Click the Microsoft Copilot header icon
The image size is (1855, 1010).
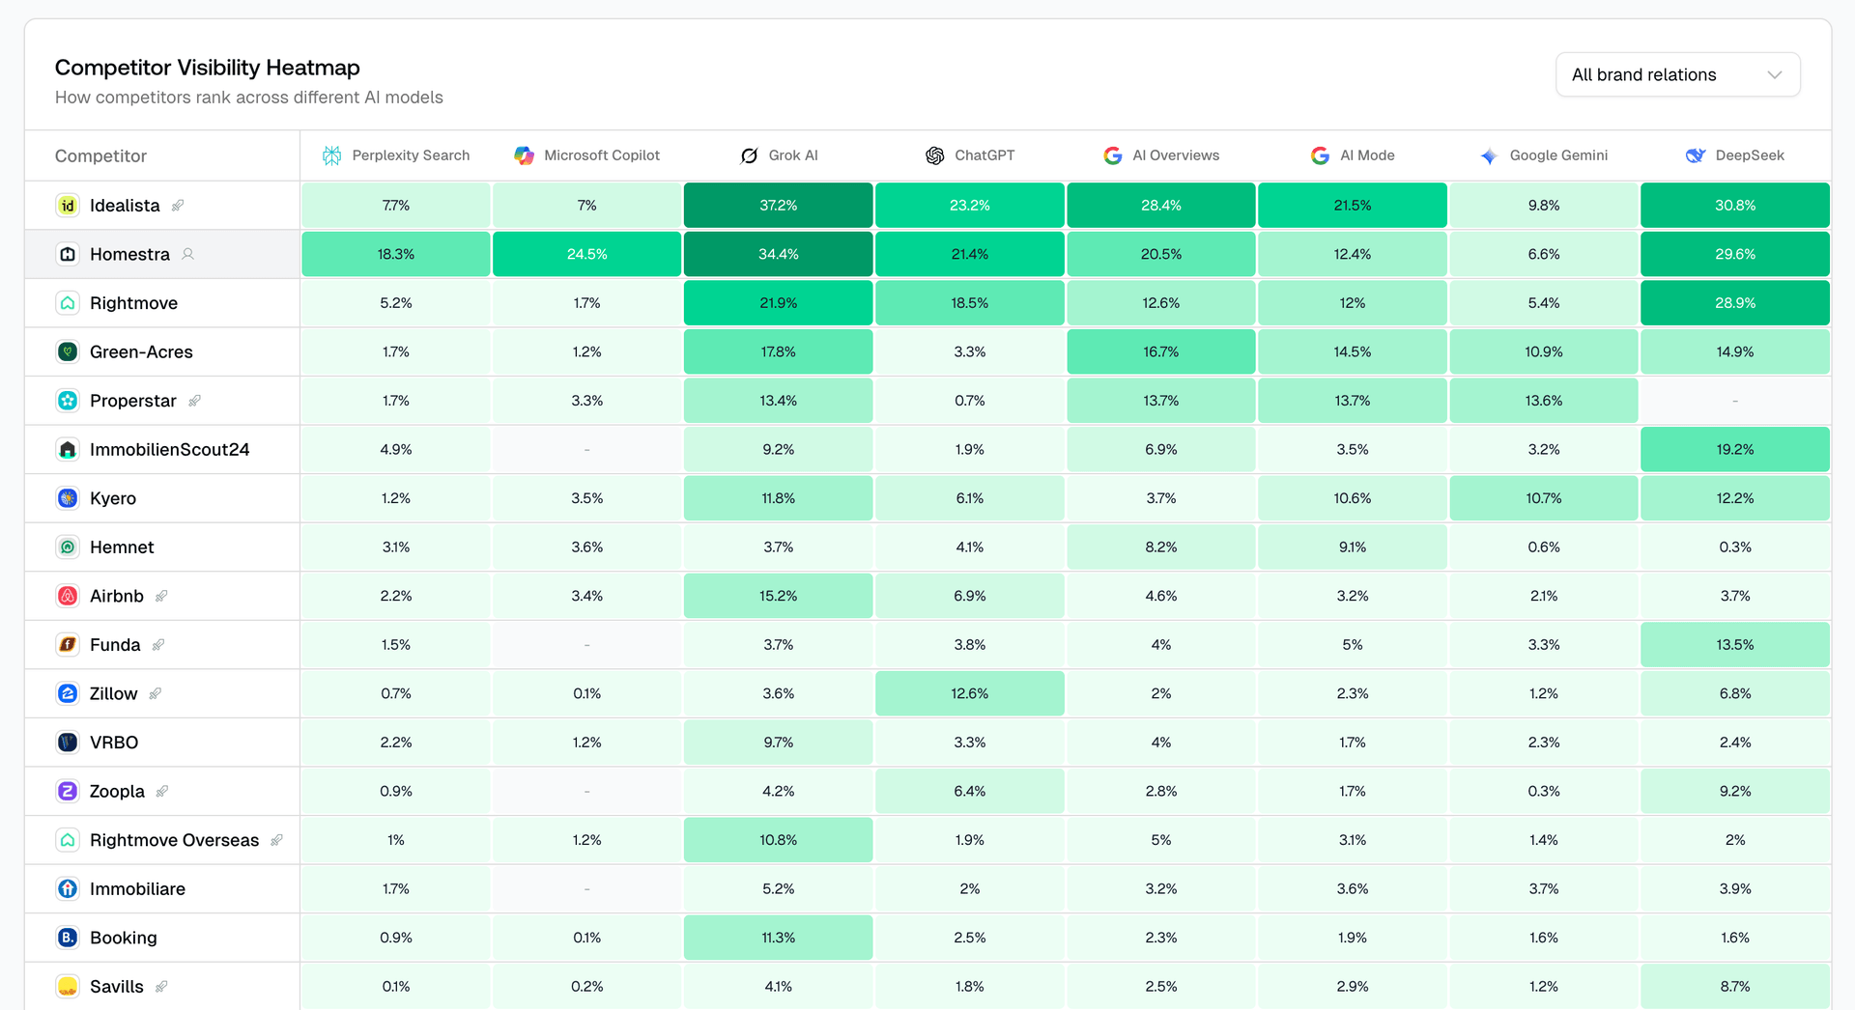[x=525, y=154]
